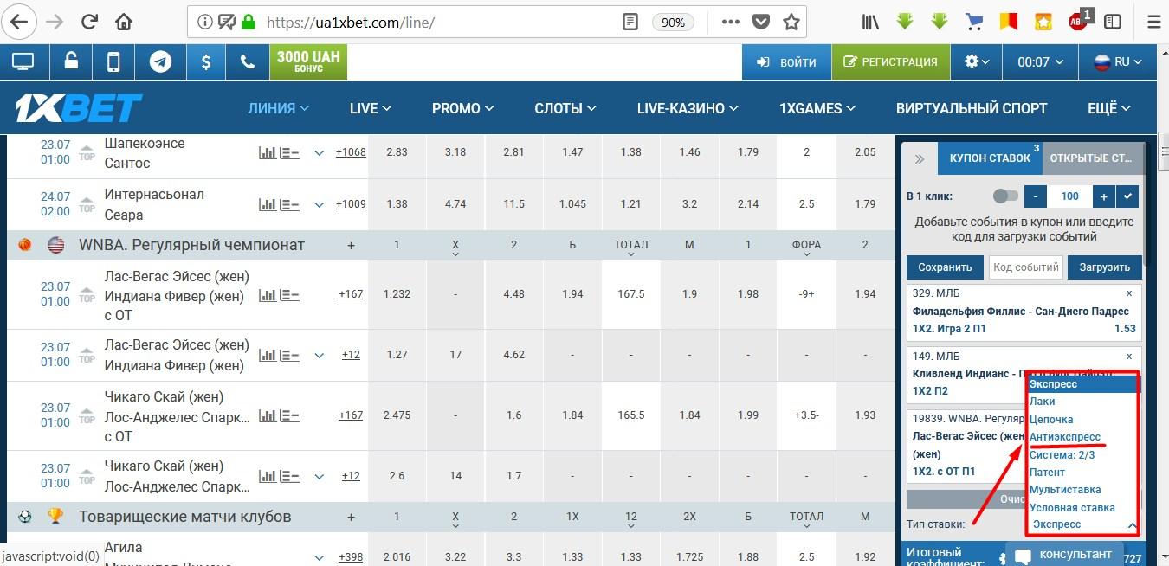Screen dimensions: 1169x566
Task: Open the RU language dropdown
Action: [1118, 62]
